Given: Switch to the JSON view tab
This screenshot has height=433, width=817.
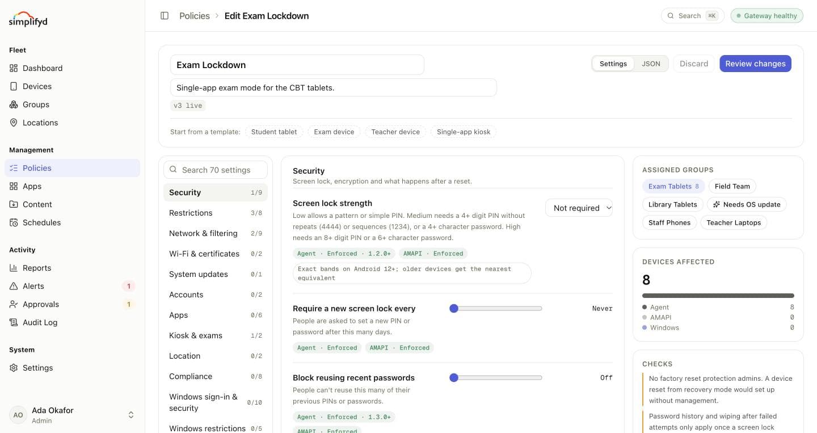Looking at the screenshot, I should pyautogui.click(x=651, y=64).
